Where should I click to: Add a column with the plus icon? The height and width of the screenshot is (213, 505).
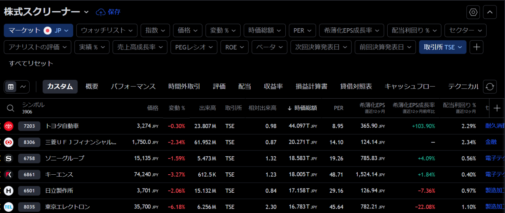(x=497, y=108)
